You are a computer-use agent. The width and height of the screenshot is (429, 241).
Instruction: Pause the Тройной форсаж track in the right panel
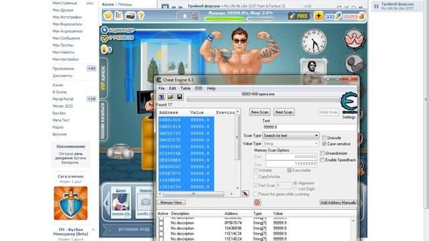coord(376,6)
